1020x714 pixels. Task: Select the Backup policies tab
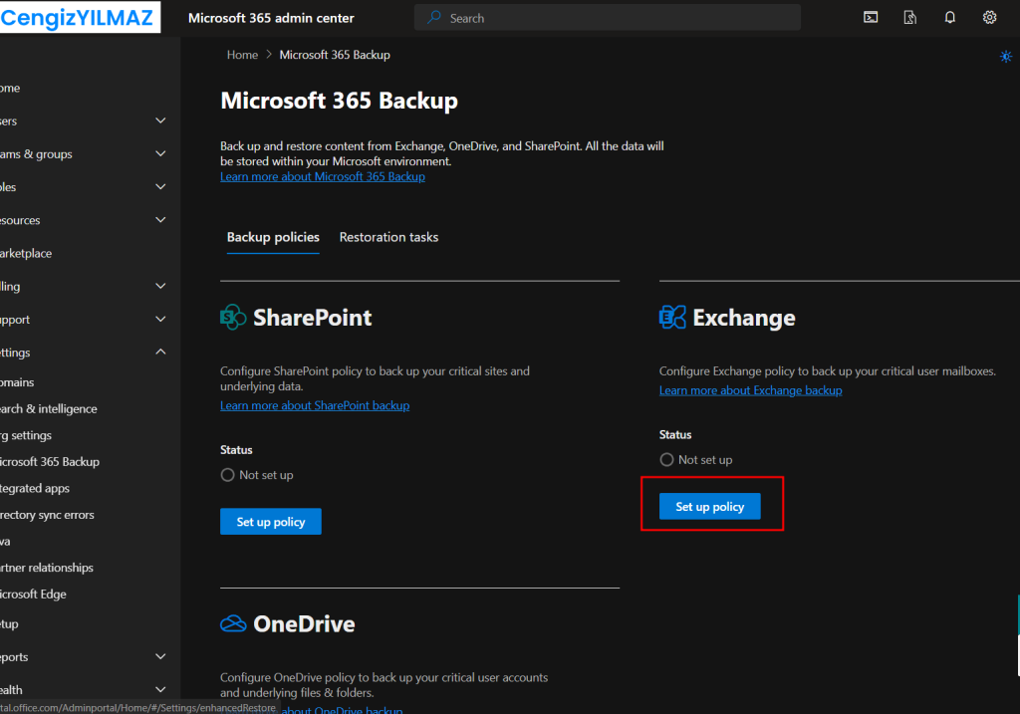273,237
